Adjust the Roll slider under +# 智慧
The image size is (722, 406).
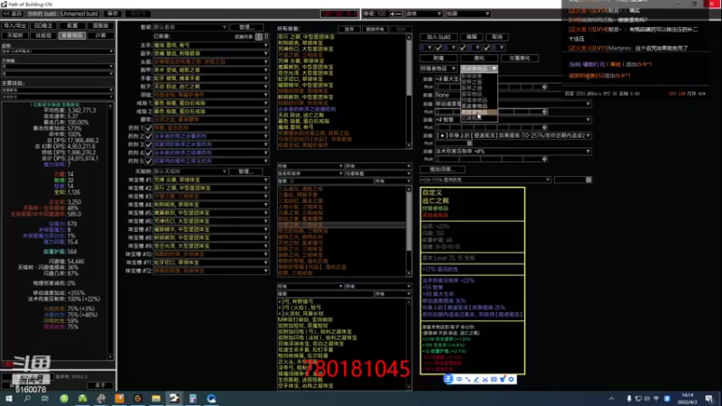tap(492, 127)
